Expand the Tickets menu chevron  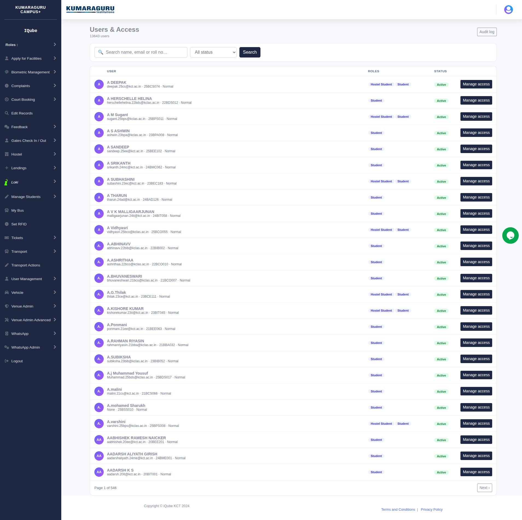click(x=55, y=237)
